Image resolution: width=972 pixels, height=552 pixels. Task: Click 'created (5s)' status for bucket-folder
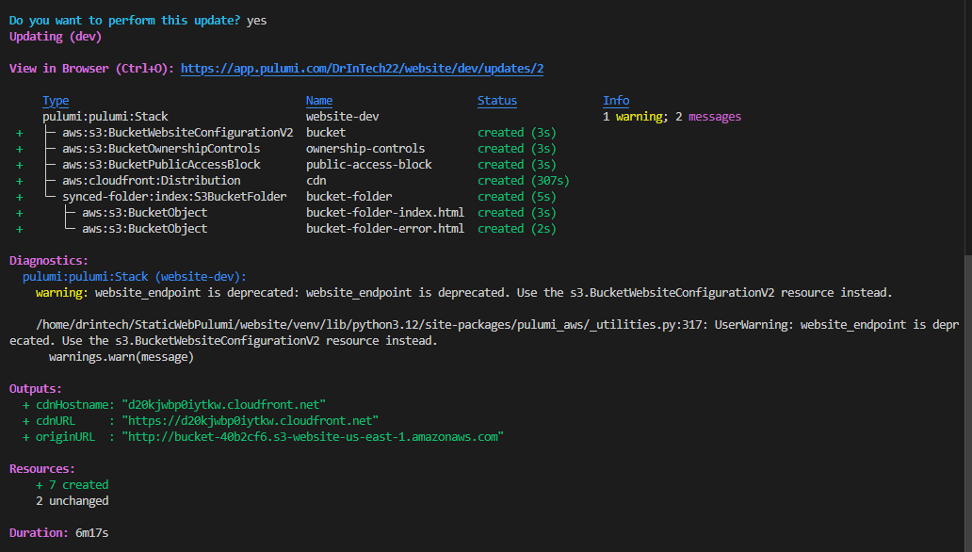517,197
